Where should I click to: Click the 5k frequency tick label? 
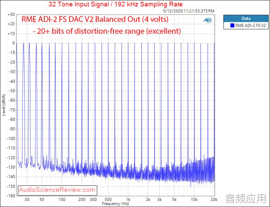(175, 200)
